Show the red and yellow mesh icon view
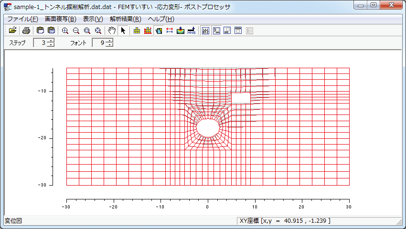Screen dimensions: 406x229 tap(148, 31)
